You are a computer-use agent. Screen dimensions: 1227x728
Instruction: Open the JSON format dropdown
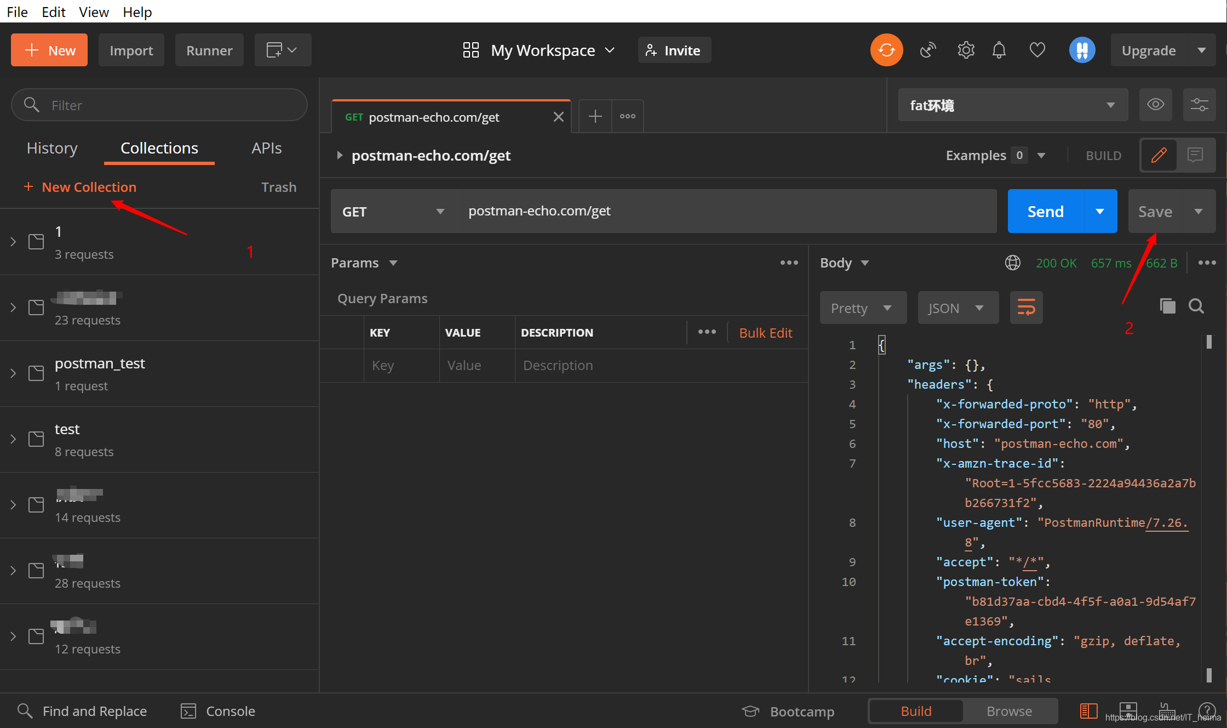pos(957,308)
